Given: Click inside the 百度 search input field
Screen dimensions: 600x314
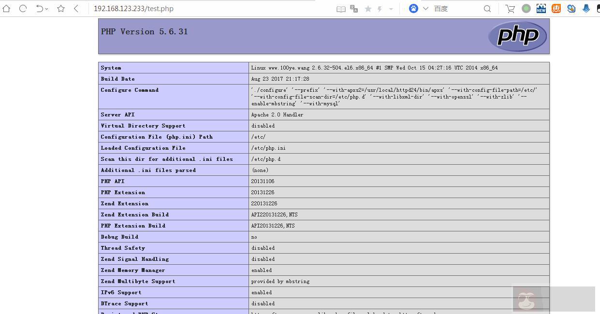Looking at the screenshot, I should [x=454, y=8].
